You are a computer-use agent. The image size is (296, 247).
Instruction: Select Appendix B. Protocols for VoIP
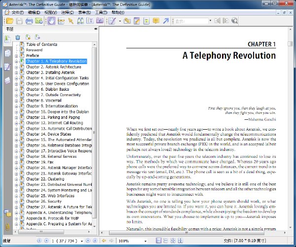(x=52, y=218)
